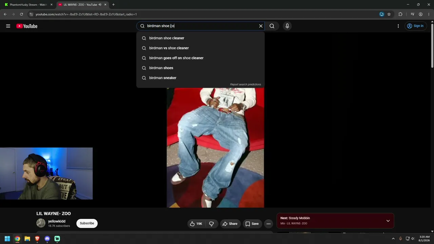
Task: Open Discord from the taskbar
Action: (x=47, y=239)
